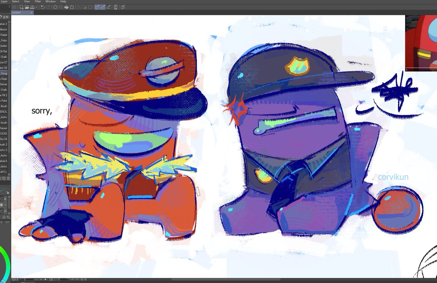Open sub tool detail wrench icon
The height and width of the screenshot is (283, 437).
8,217
